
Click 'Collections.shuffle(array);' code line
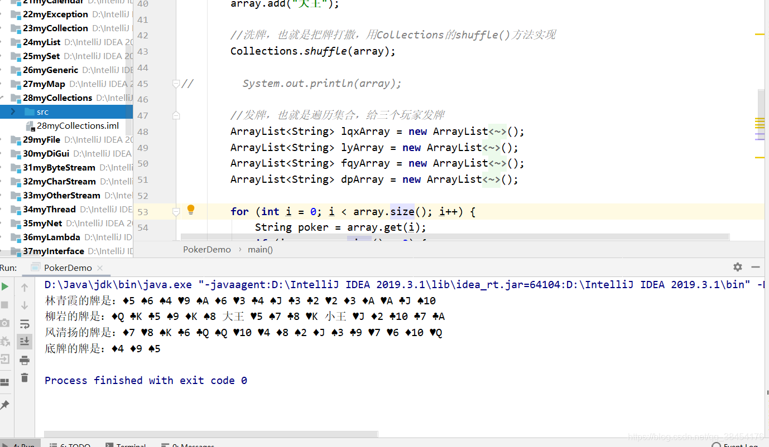pyautogui.click(x=313, y=51)
